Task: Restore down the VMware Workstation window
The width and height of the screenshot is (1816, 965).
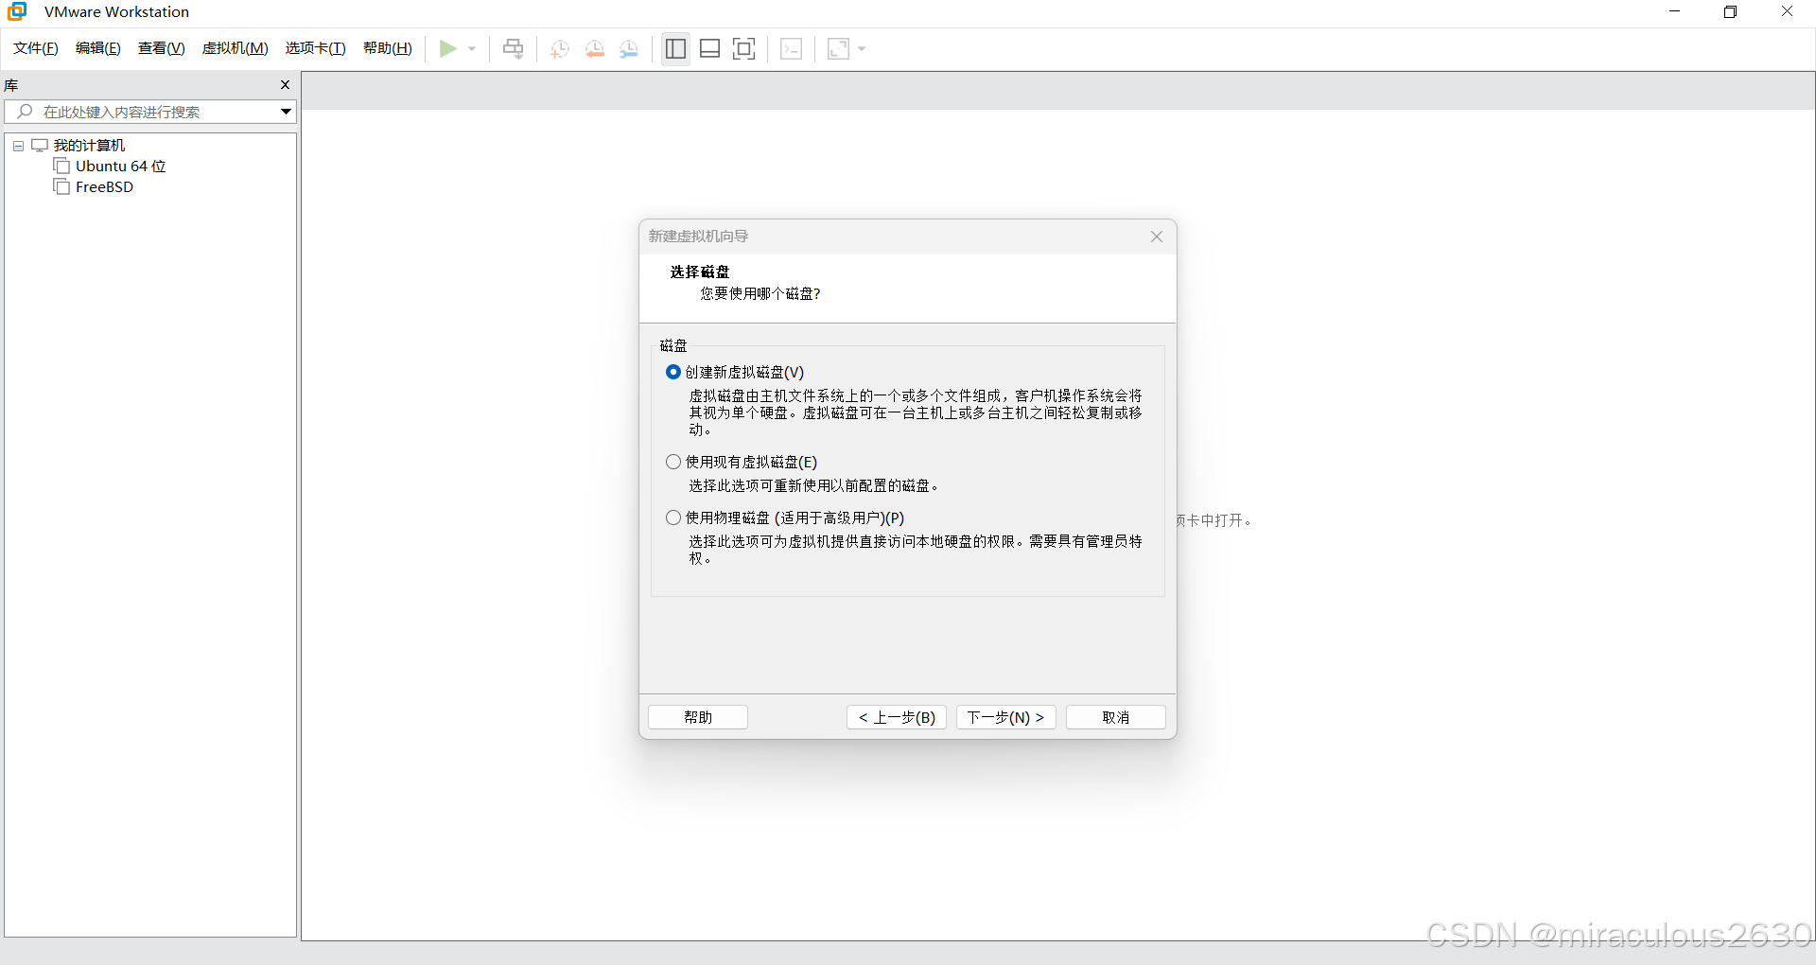Action: [x=1730, y=11]
